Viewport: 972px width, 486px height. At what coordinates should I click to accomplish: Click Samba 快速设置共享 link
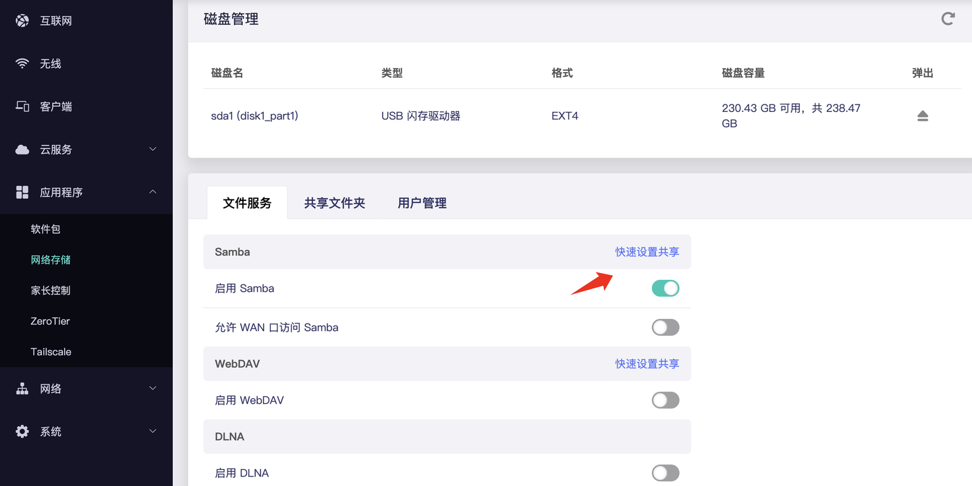[x=647, y=252]
